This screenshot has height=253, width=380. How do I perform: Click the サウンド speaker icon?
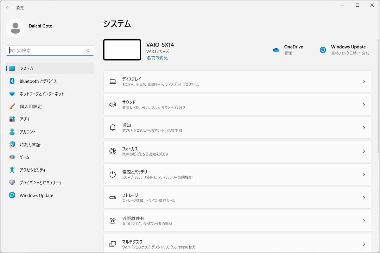(x=112, y=104)
